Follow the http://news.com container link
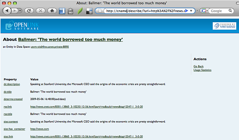The image size is (239, 140). click(x=40, y=129)
